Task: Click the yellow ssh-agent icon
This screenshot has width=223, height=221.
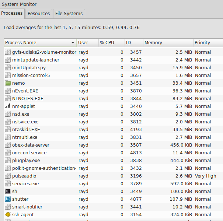Action: [x=8, y=214]
